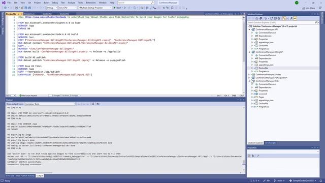Click Start Without Debugging outline play icon
Screen dimensions: 325x183
click(125, 8)
